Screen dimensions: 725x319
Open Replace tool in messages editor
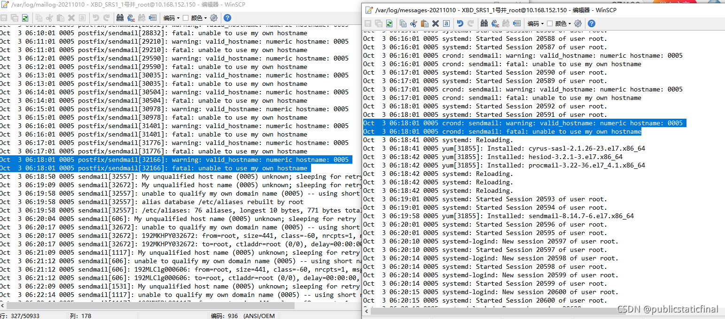pyautogui.click(x=495, y=23)
